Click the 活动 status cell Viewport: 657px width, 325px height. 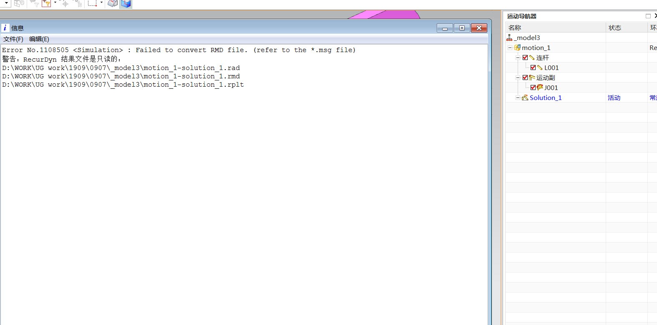coord(614,98)
